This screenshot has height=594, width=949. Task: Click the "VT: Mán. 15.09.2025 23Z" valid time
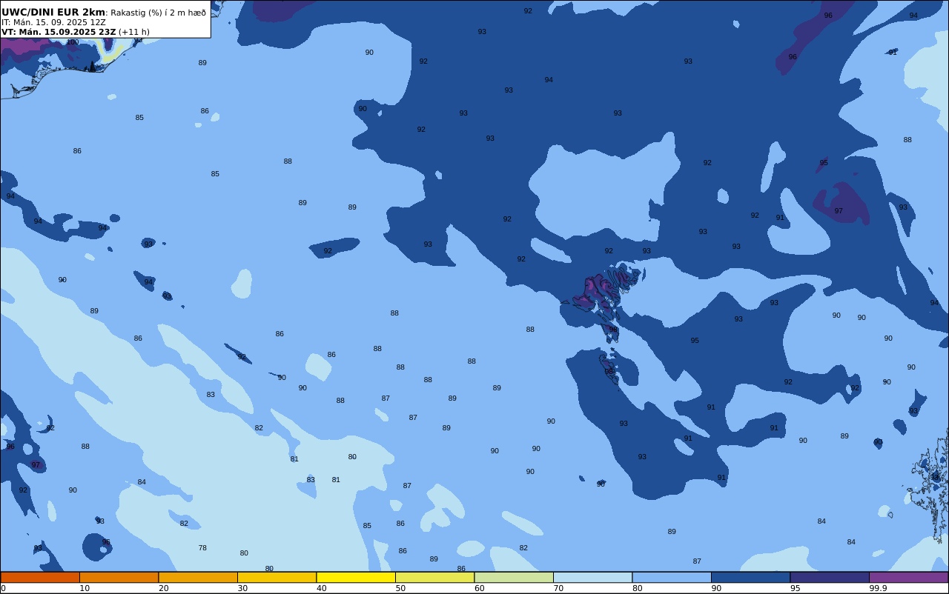pos(59,32)
